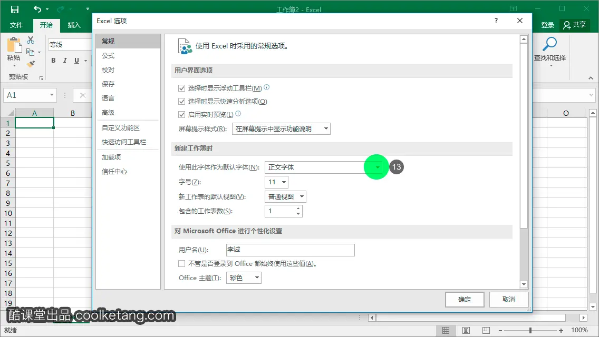Open the Office 主题 彩色 dropdown
Image resolution: width=599 pixels, height=337 pixels.
(244, 278)
